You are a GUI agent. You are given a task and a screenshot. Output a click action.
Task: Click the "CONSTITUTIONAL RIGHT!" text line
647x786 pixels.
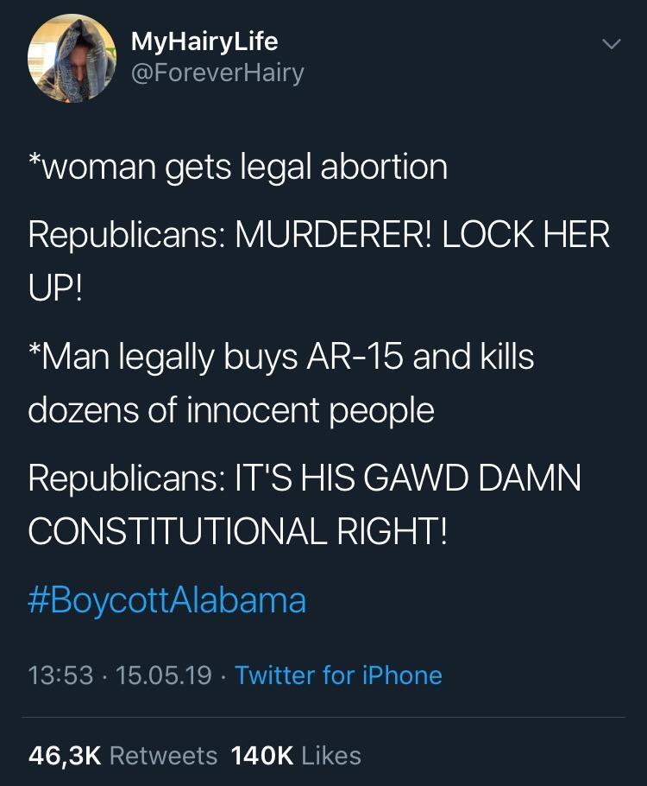(x=238, y=530)
